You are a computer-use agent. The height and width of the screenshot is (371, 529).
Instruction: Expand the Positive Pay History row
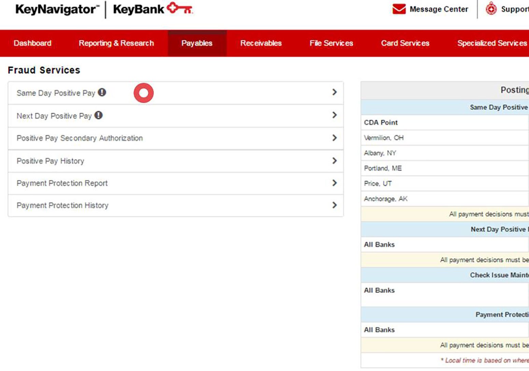point(335,160)
